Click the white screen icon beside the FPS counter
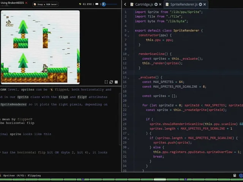 point(97,4)
